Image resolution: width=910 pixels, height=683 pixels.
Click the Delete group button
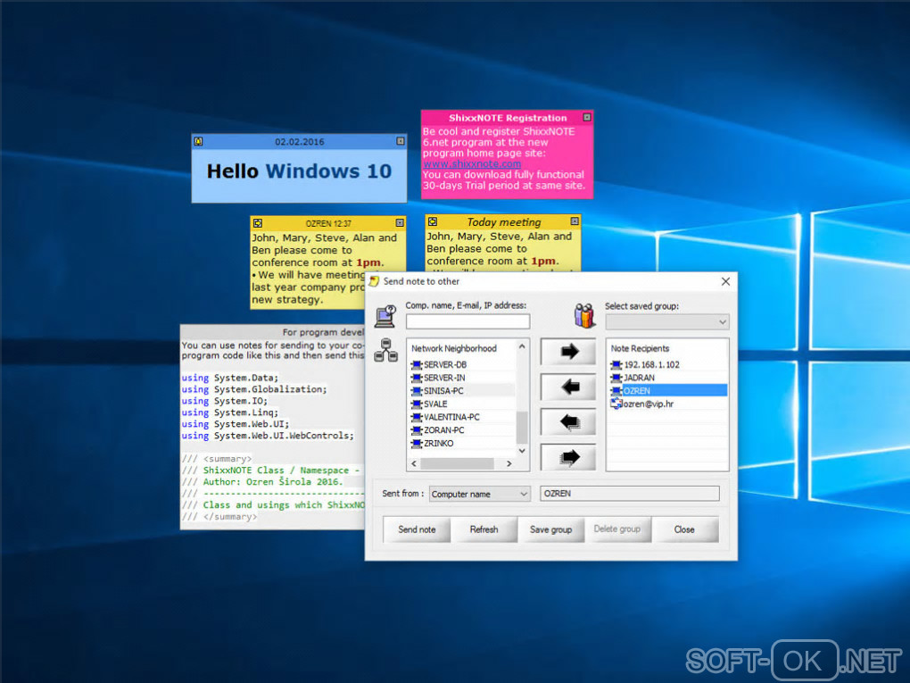(617, 529)
